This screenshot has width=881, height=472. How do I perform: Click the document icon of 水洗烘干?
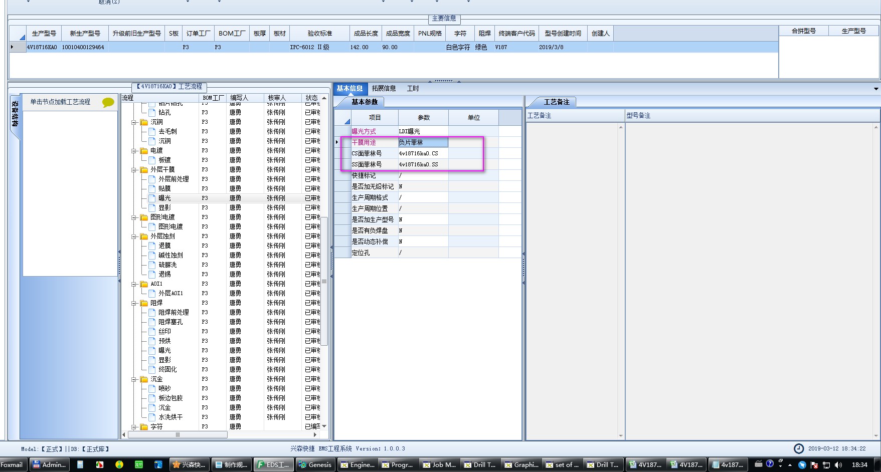tap(152, 417)
